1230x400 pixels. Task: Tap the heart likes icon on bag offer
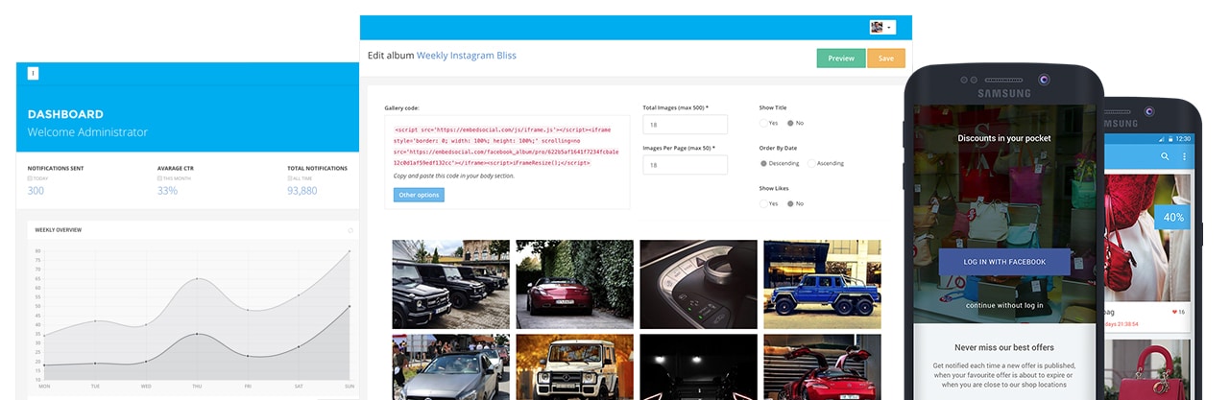1173,313
